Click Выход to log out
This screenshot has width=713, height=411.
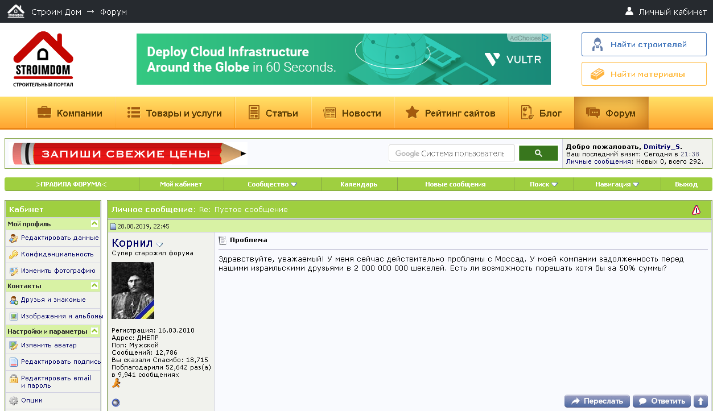coord(686,184)
